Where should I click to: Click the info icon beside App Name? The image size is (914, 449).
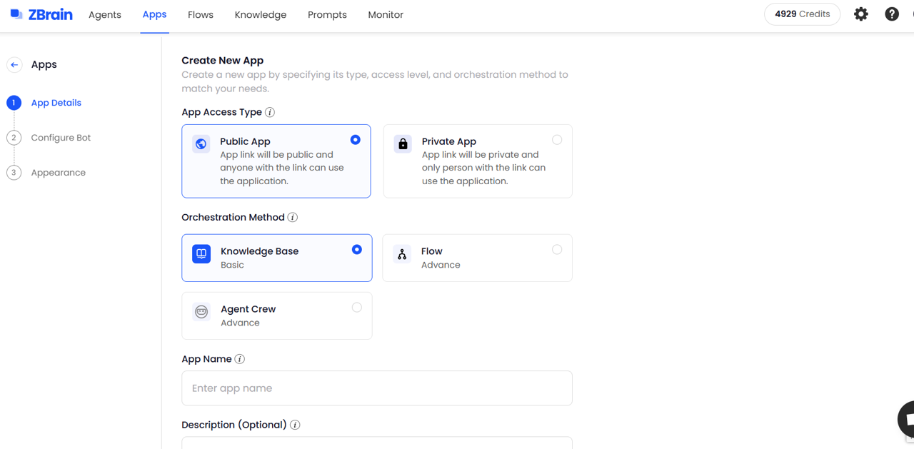[x=240, y=359]
